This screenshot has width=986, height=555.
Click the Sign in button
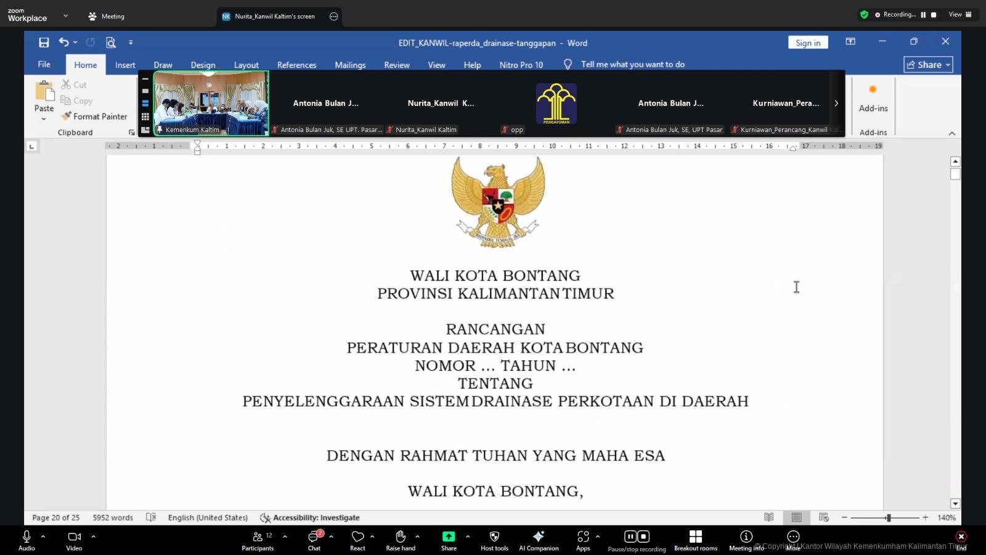click(807, 43)
